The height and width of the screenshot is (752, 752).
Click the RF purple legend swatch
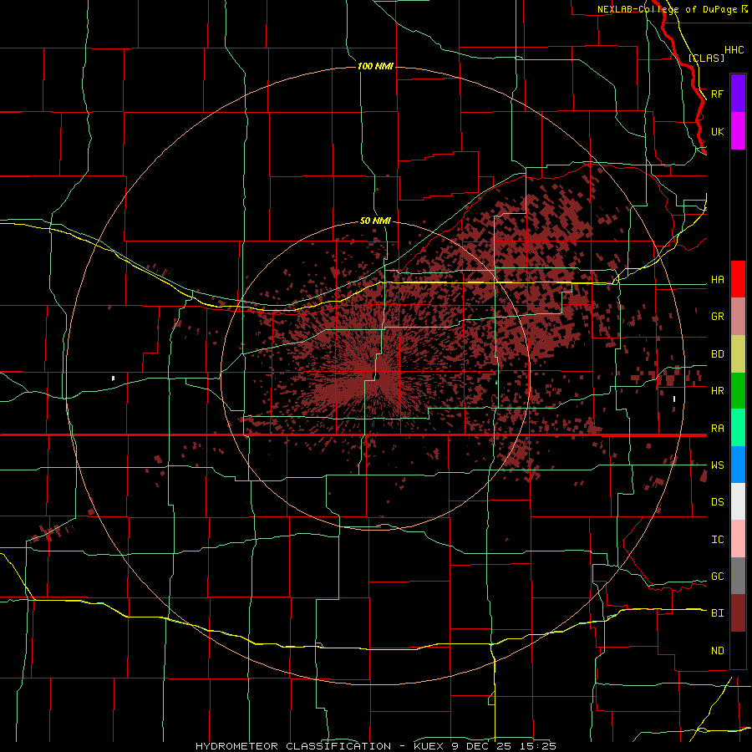click(738, 94)
